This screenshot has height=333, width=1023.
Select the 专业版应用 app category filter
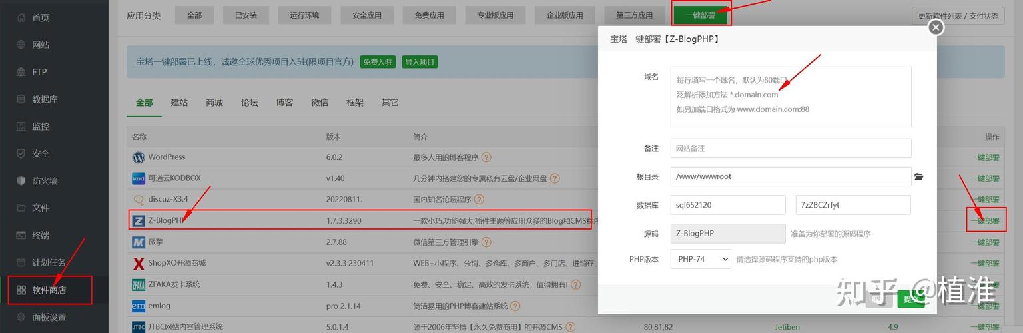click(496, 15)
